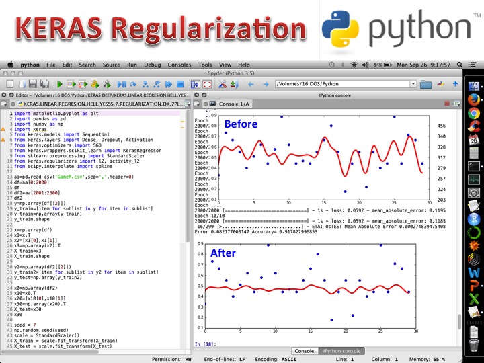Save all files with the toolbar icon
The height and width of the screenshot is (363, 484).
[x=45, y=84]
